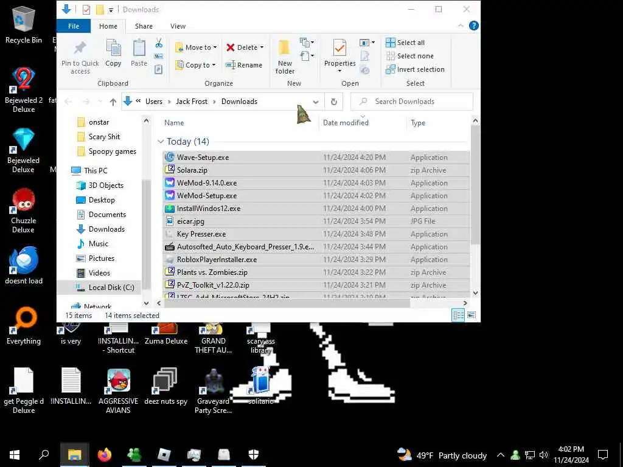The height and width of the screenshot is (467, 623).
Task: Click the Copy button in Clipboard group
Action: tap(113, 53)
